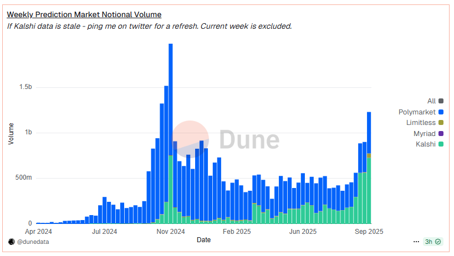The height and width of the screenshot is (256, 454).
Task: Click the Kalshi legend label
Action: pos(426,144)
